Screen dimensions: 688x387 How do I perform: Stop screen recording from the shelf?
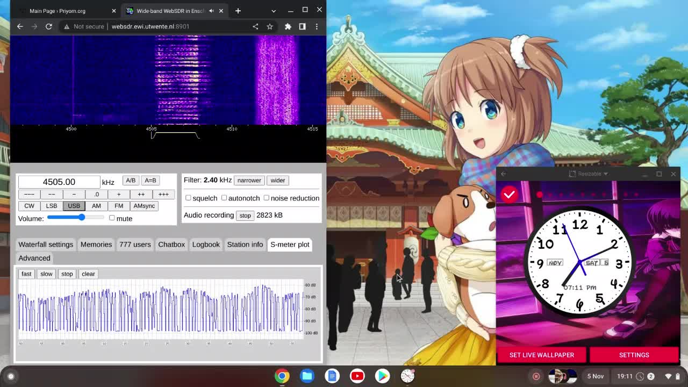[x=536, y=376]
